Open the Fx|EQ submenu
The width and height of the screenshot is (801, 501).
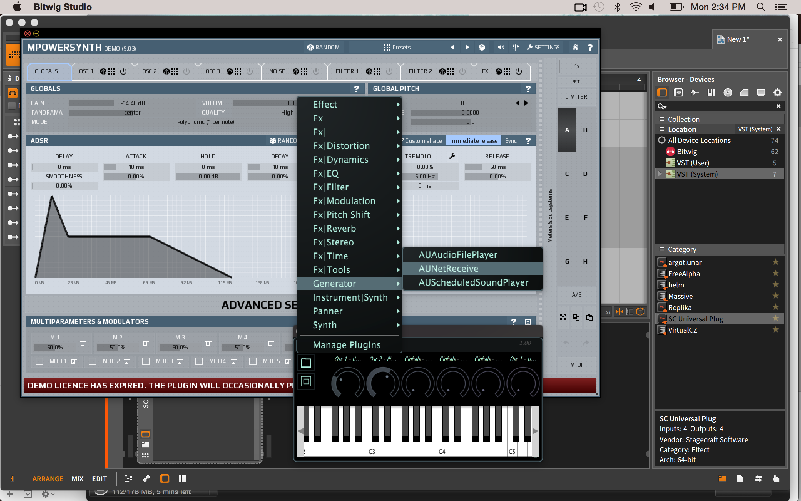tap(349, 173)
